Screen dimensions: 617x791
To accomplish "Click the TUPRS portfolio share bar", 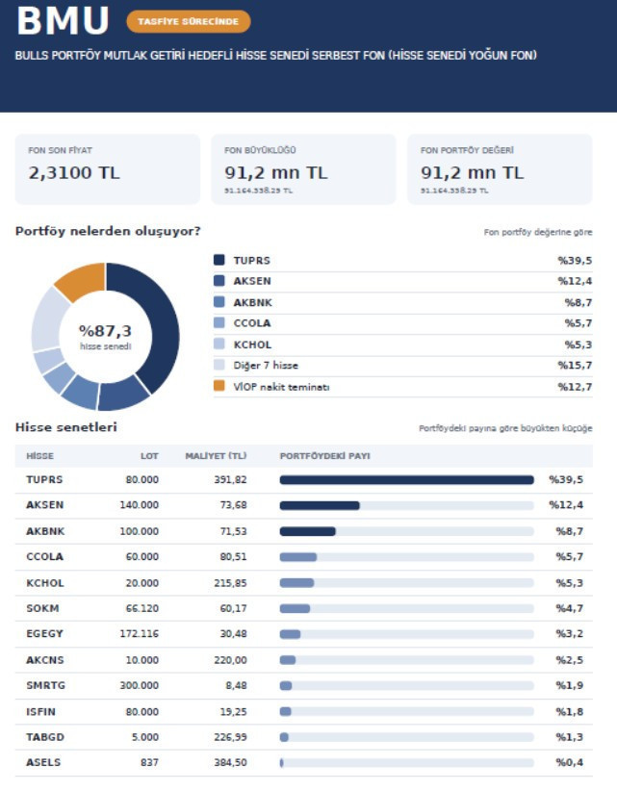I will pos(406,480).
